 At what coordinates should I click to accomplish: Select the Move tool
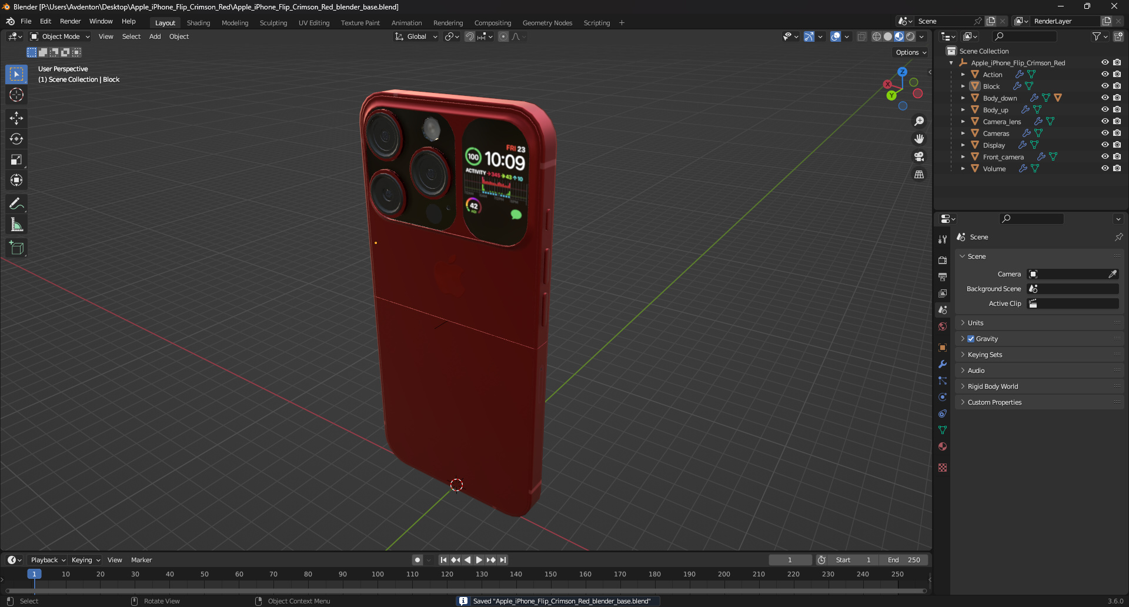(16, 118)
